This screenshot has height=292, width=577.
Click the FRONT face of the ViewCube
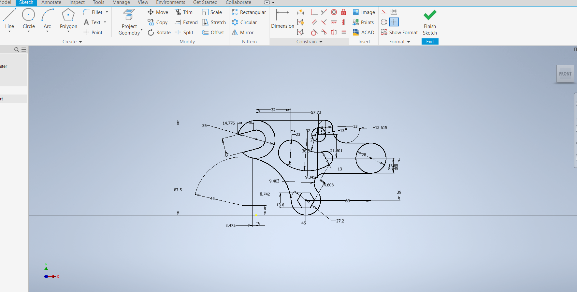565,74
